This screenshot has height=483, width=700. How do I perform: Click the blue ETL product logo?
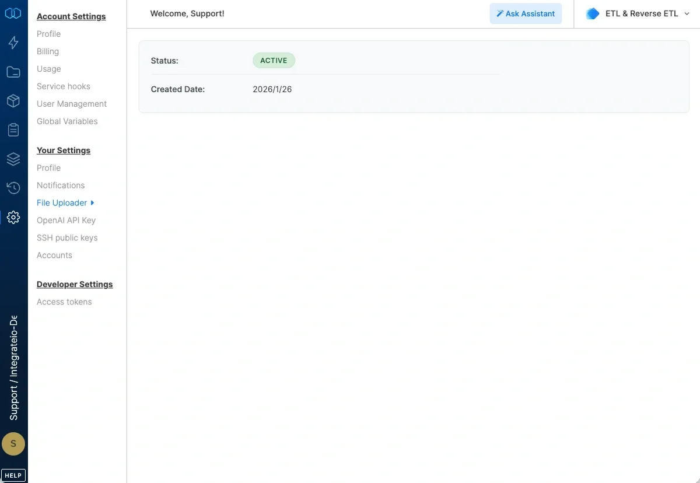pyautogui.click(x=593, y=13)
